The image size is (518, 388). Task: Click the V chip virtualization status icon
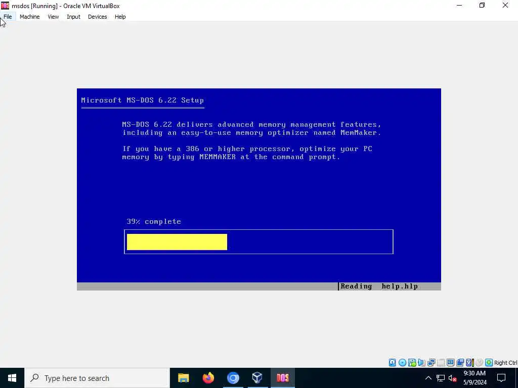(470, 363)
